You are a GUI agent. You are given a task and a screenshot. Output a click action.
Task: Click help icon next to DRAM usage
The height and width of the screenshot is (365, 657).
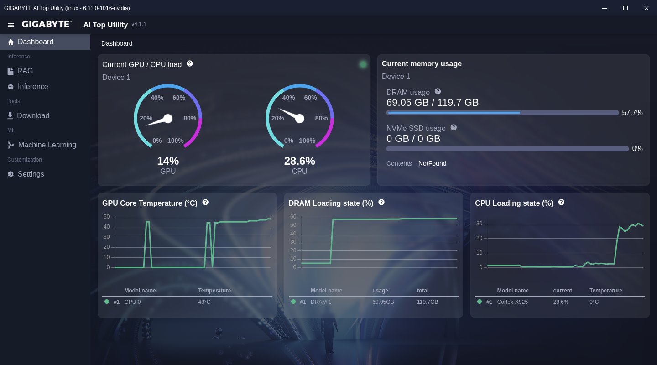pyautogui.click(x=438, y=92)
